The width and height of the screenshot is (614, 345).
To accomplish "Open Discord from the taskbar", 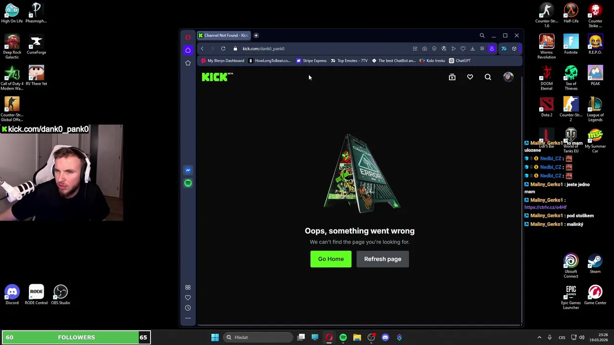I will coord(385,337).
